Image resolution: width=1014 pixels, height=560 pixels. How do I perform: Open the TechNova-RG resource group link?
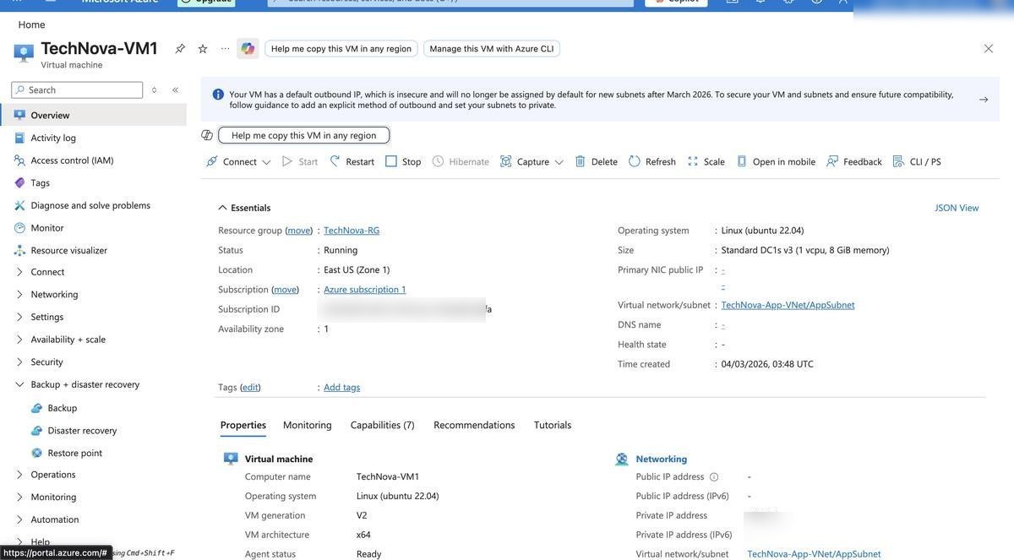click(x=352, y=230)
